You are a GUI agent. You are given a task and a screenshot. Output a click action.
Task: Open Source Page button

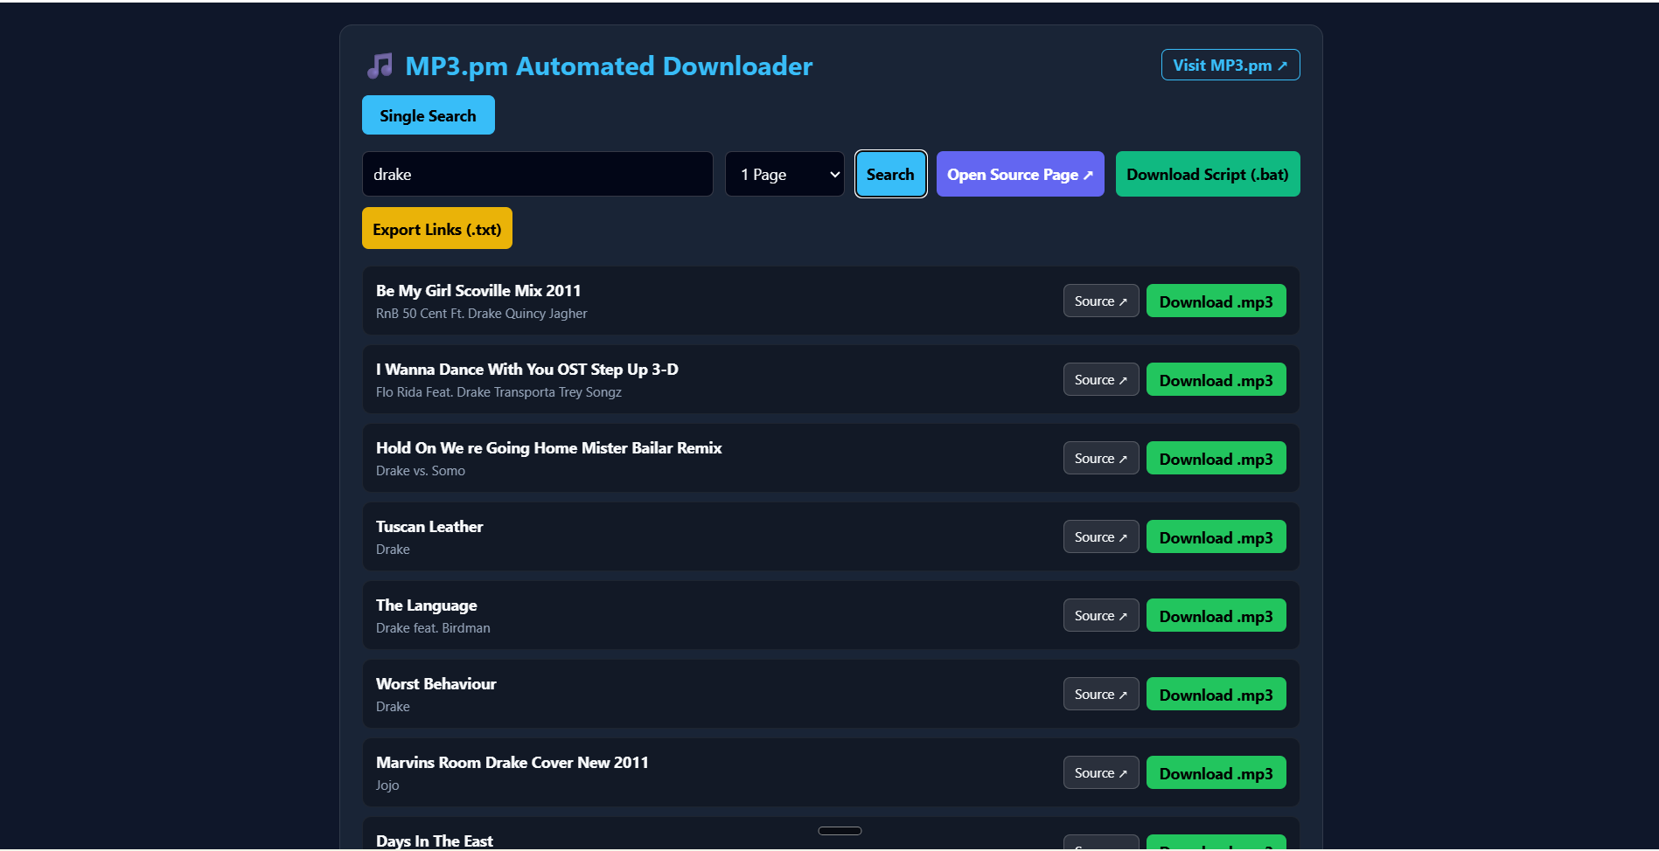pos(1020,174)
